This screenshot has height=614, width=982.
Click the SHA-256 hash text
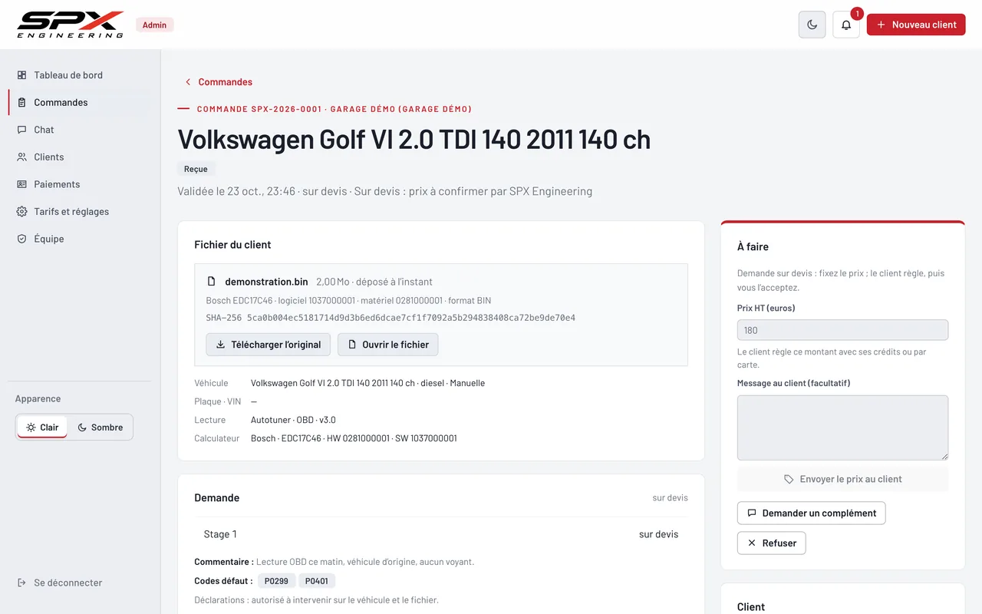pos(390,318)
